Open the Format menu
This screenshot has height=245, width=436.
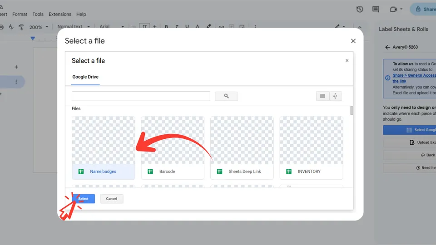click(x=20, y=14)
